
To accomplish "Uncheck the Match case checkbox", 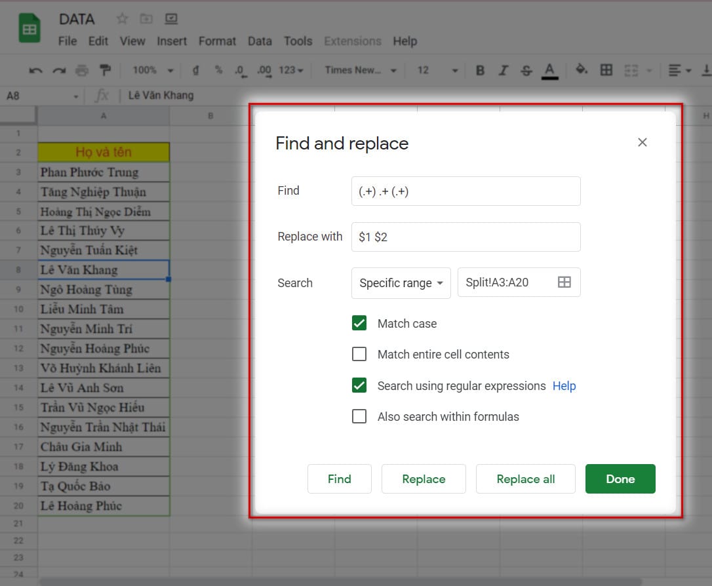I will click(x=359, y=323).
